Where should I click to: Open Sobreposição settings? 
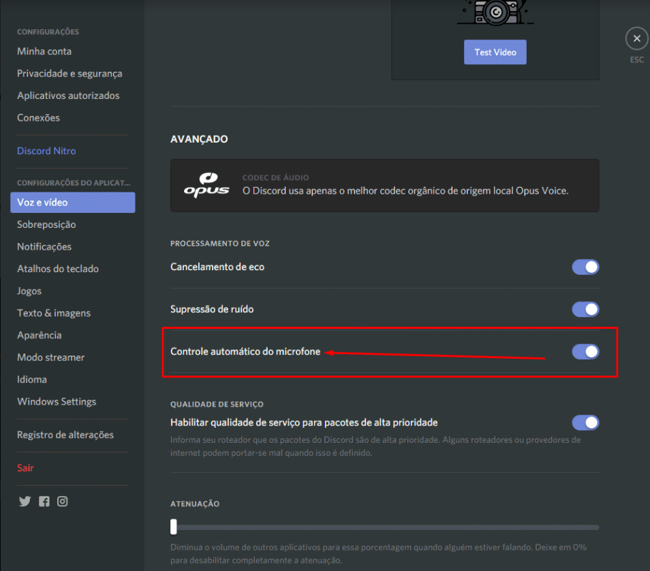tap(46, 224)
